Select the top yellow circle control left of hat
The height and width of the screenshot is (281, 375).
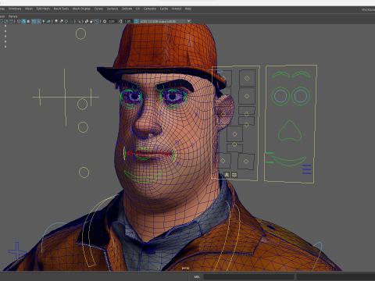coord(80,34)
